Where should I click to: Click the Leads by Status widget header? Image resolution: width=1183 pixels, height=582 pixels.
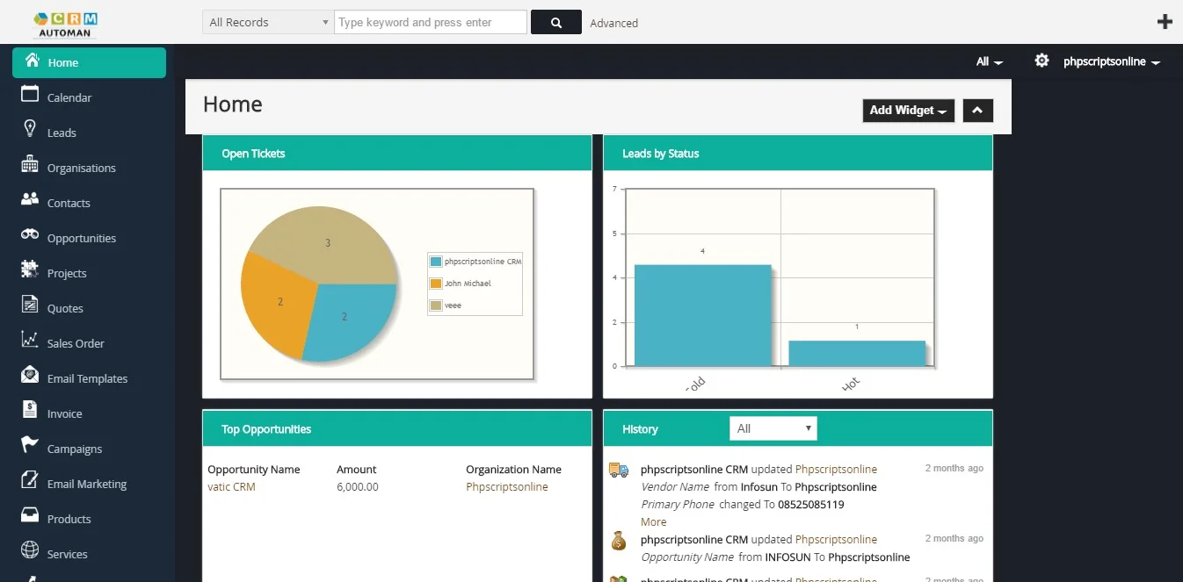click(798, 154)
